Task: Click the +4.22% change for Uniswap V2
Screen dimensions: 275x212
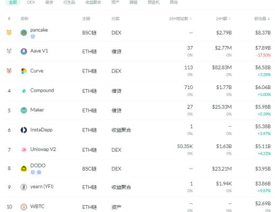Action: pos(264,154)
